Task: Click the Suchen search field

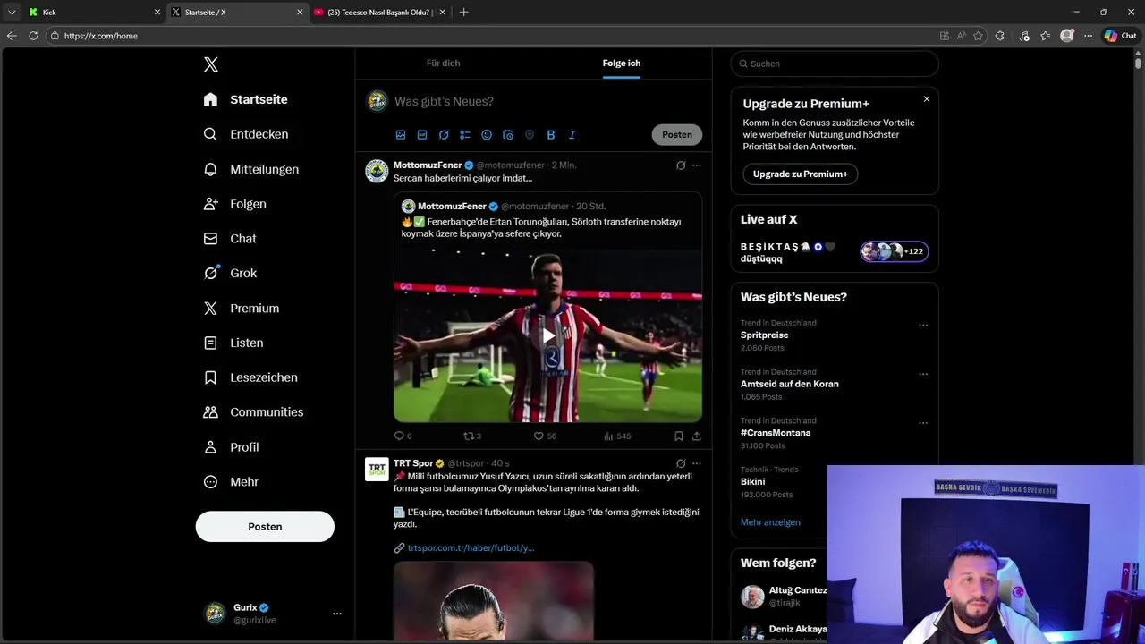Action: click(835, 64)
